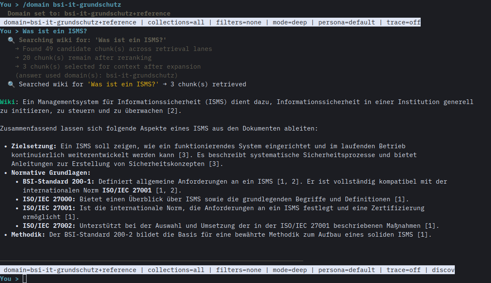
Task: Click 'persona=default' in bottom status bar
Action: click(347, 270)
